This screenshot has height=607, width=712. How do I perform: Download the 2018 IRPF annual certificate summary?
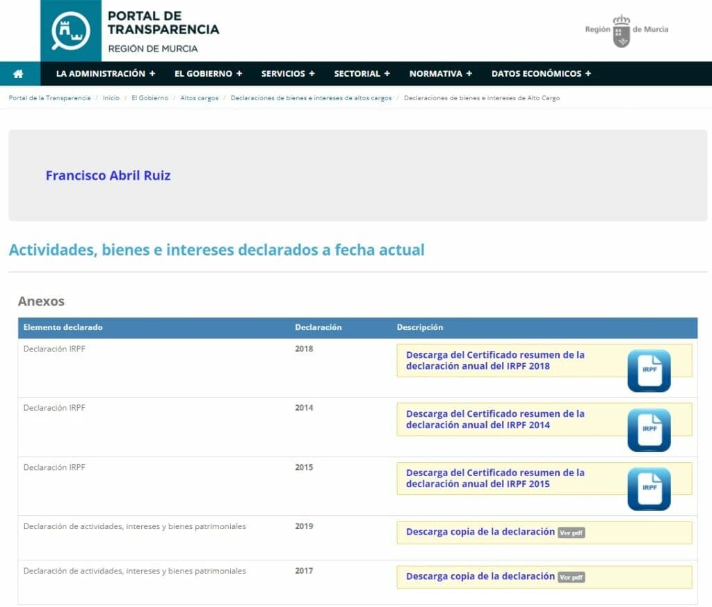495,361
